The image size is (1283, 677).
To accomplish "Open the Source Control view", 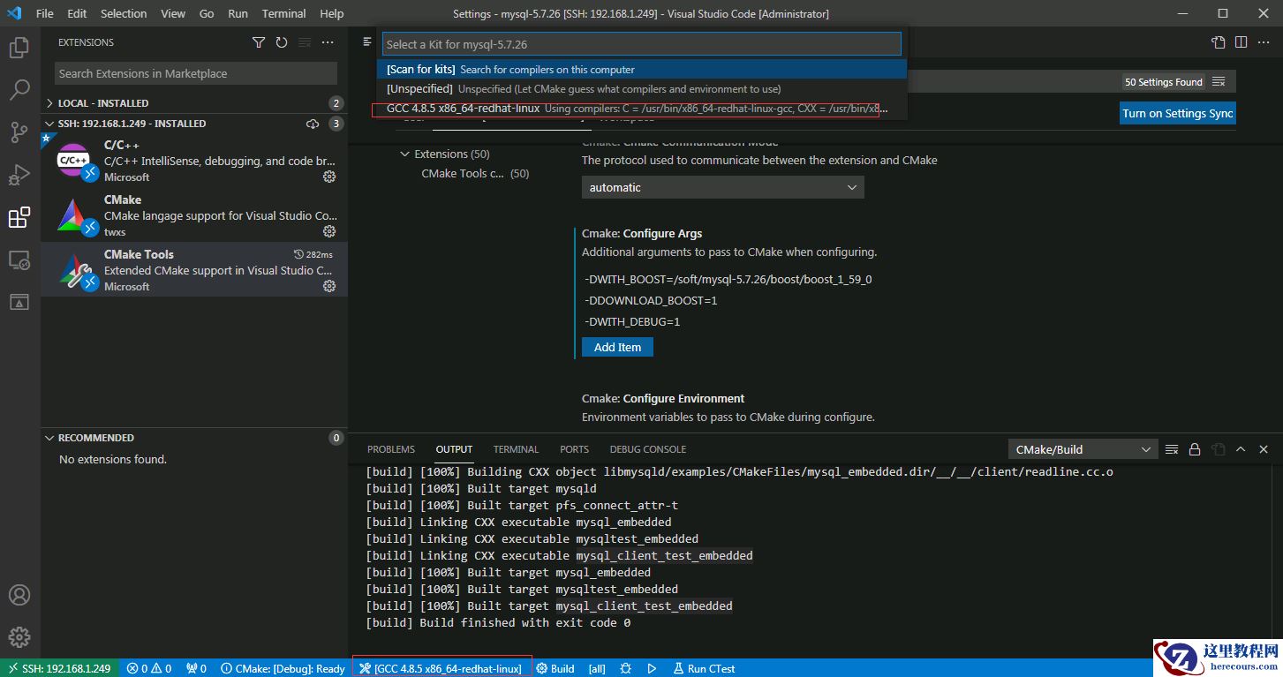I will click(19, 132).
